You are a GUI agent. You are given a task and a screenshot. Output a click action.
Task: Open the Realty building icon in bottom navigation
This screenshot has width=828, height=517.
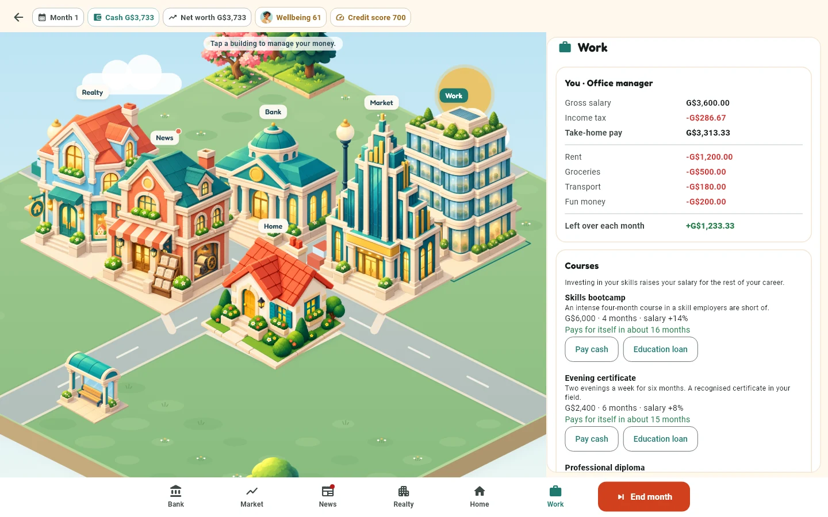[x=404, y=491]
